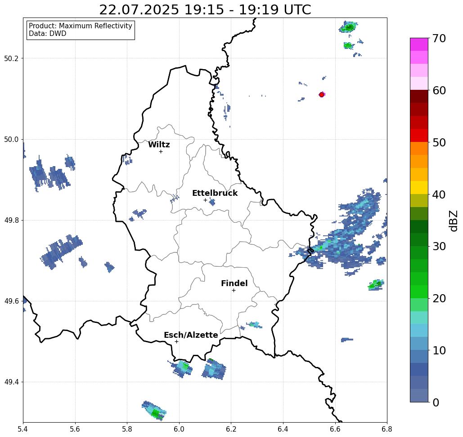Viewport: 463px width, 437px height.
Task: Click the plus marker below Ettelbruck
Action: point(206,200)
